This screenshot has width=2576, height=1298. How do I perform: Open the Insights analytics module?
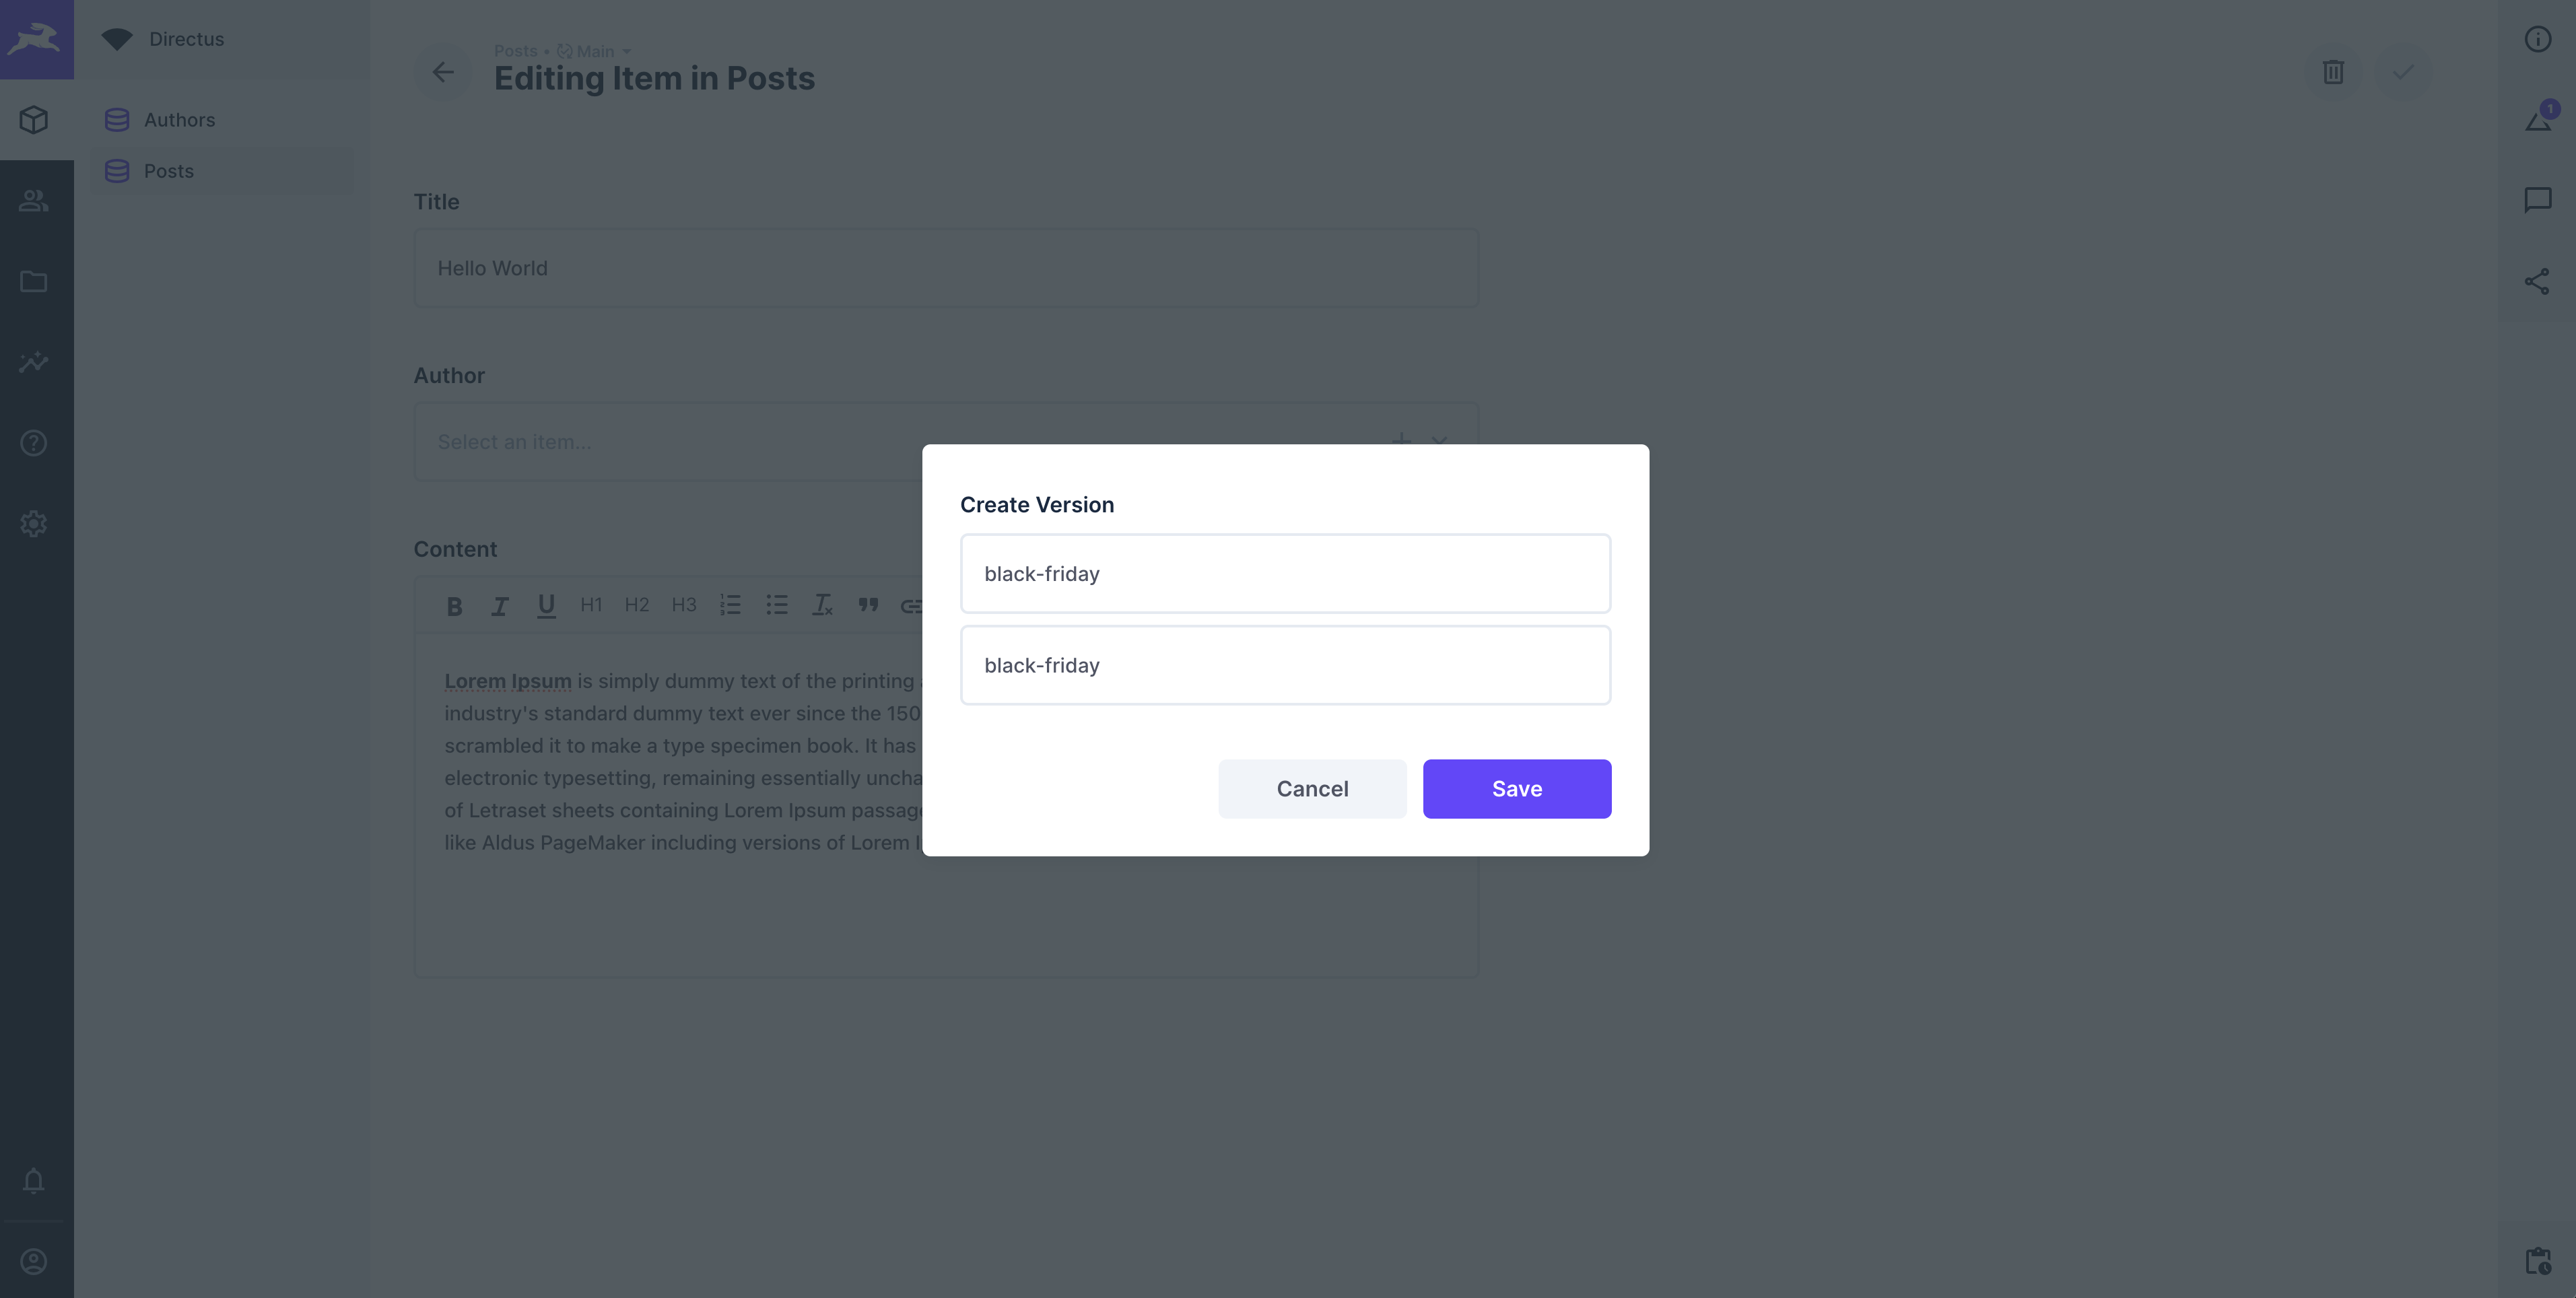pos(35,362)
